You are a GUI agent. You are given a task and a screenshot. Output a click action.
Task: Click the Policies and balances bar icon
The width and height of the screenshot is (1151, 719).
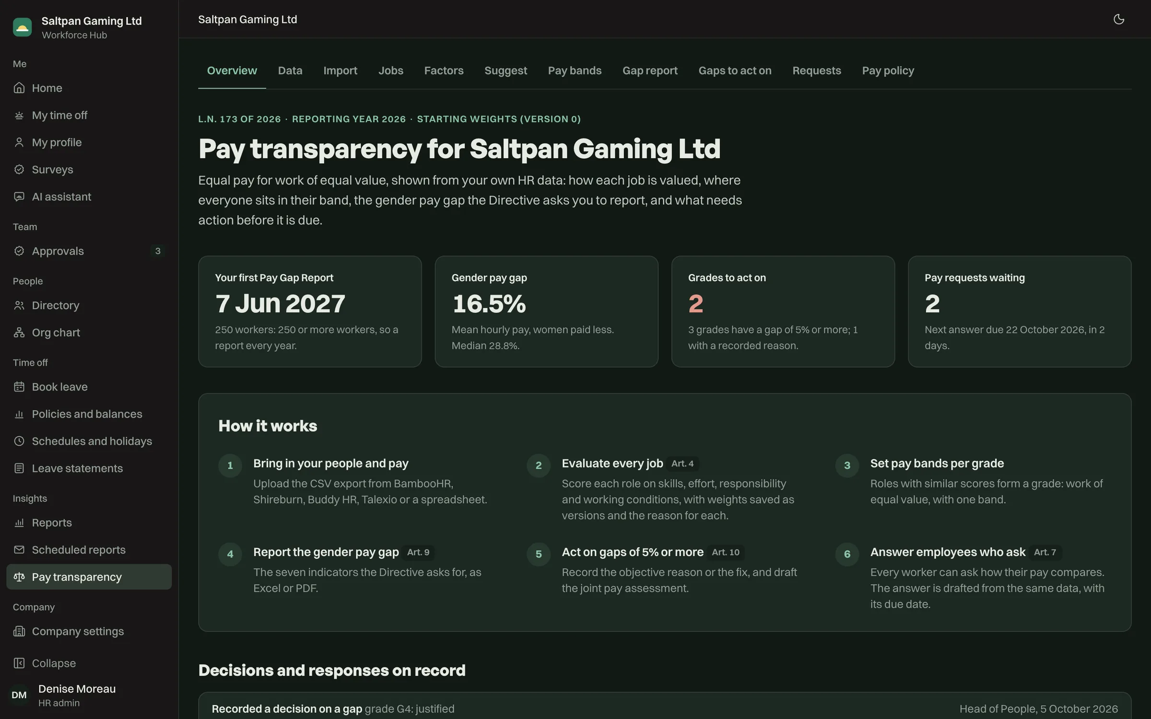[x=19, y=414]
